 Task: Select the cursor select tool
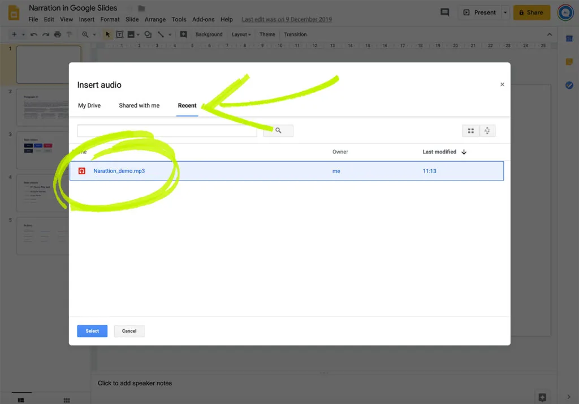point(107,35)
